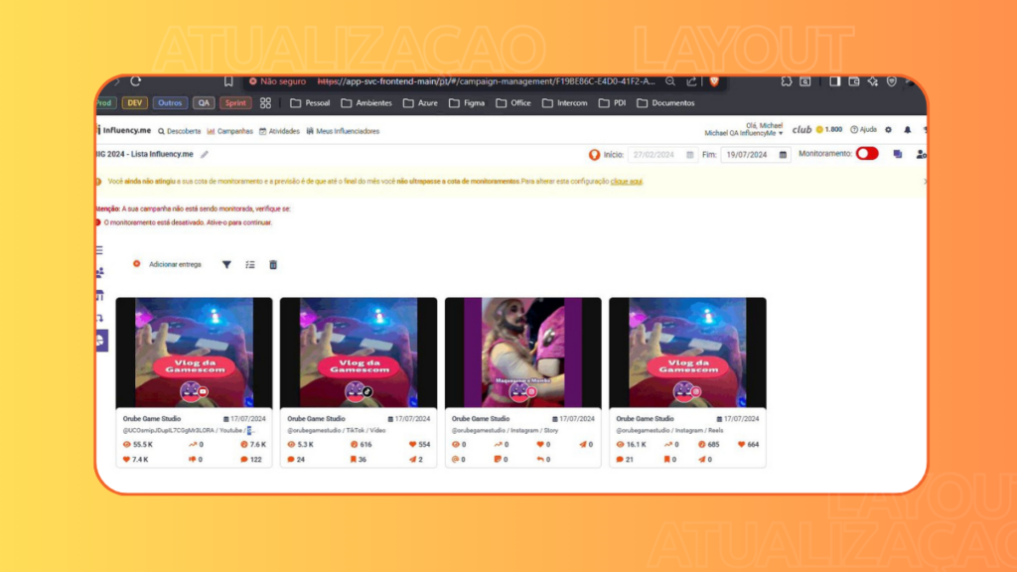
Task: Open the Outros bookmark group
Action: 170,103
